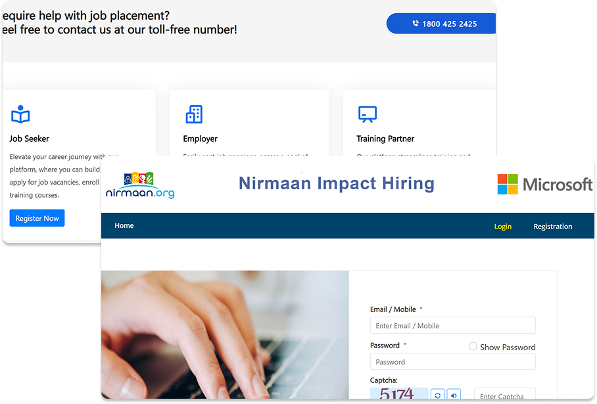Viewport: 597px width, 404px height.
Task: Click the nirmaan.org logo
Action: pos(139,184)
